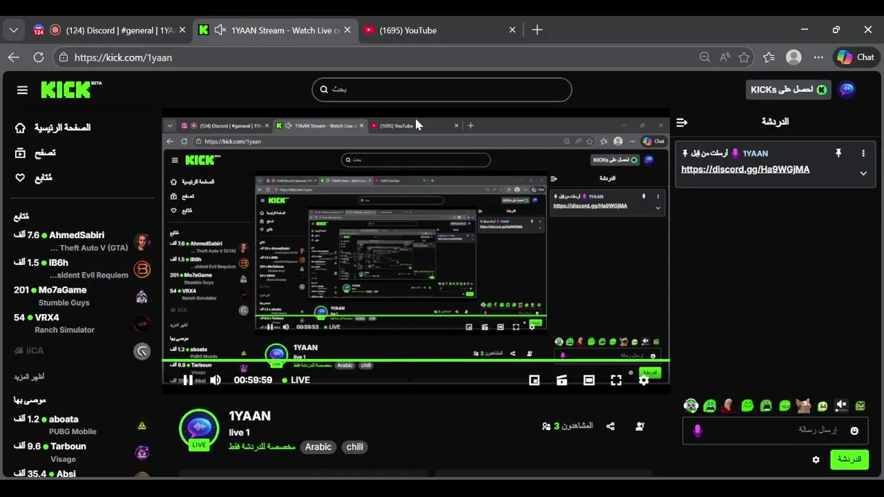Click the green الدردشة send button
This screenshot has width=884, height=497.
click(849, 459)
